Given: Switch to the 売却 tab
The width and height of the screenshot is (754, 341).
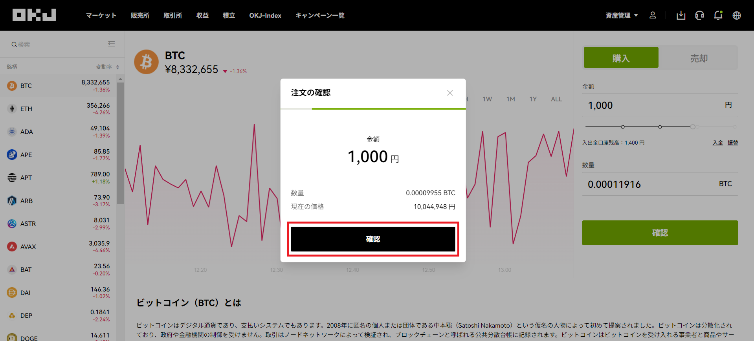Looking at the screenshot, I should 699,57.
